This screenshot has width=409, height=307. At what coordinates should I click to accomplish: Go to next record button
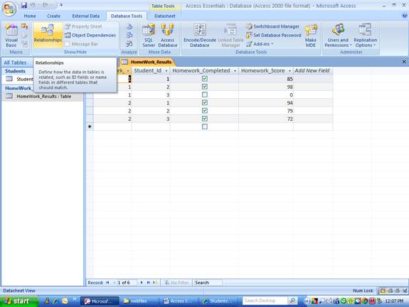point(142,283)
